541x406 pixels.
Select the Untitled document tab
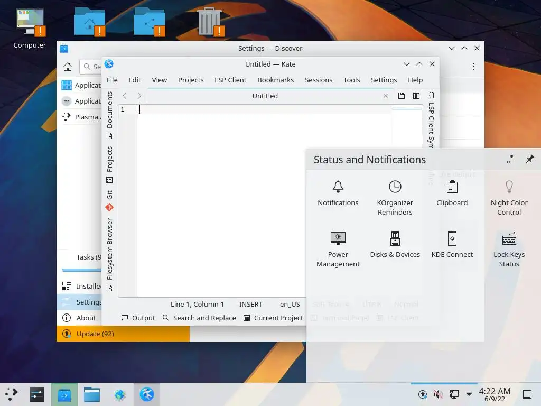click(x=265, y=96)
